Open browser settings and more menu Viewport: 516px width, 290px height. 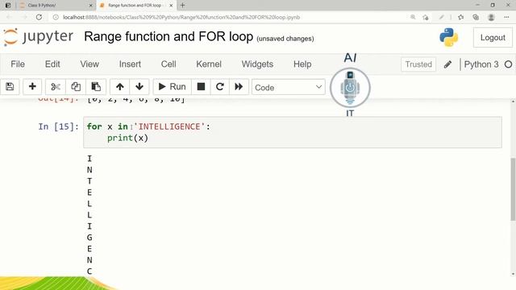click(506, 17)
